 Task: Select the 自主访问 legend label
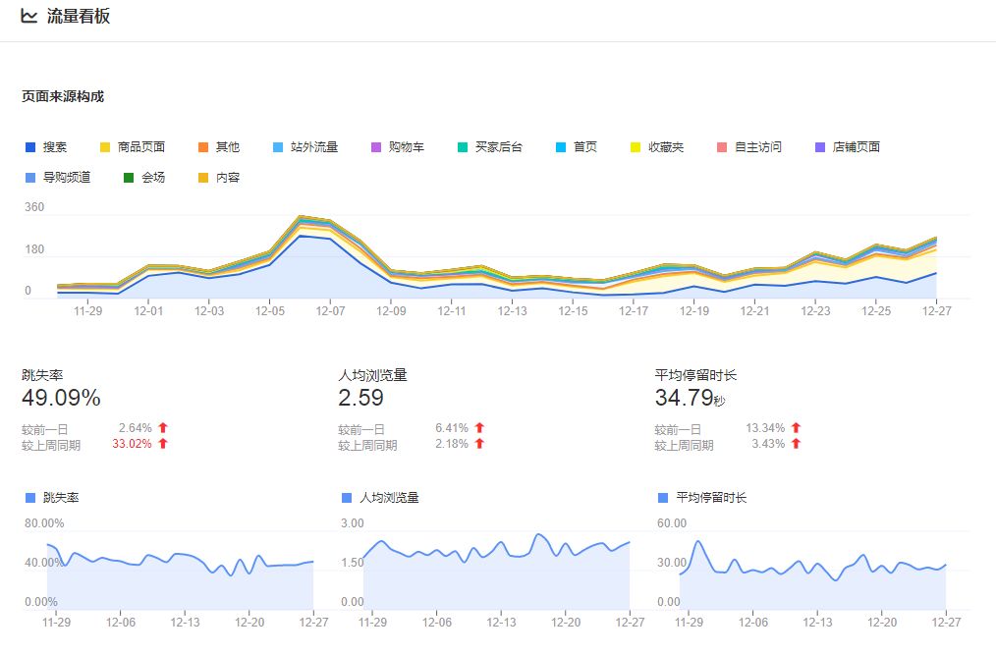click(x=757, y=147)
